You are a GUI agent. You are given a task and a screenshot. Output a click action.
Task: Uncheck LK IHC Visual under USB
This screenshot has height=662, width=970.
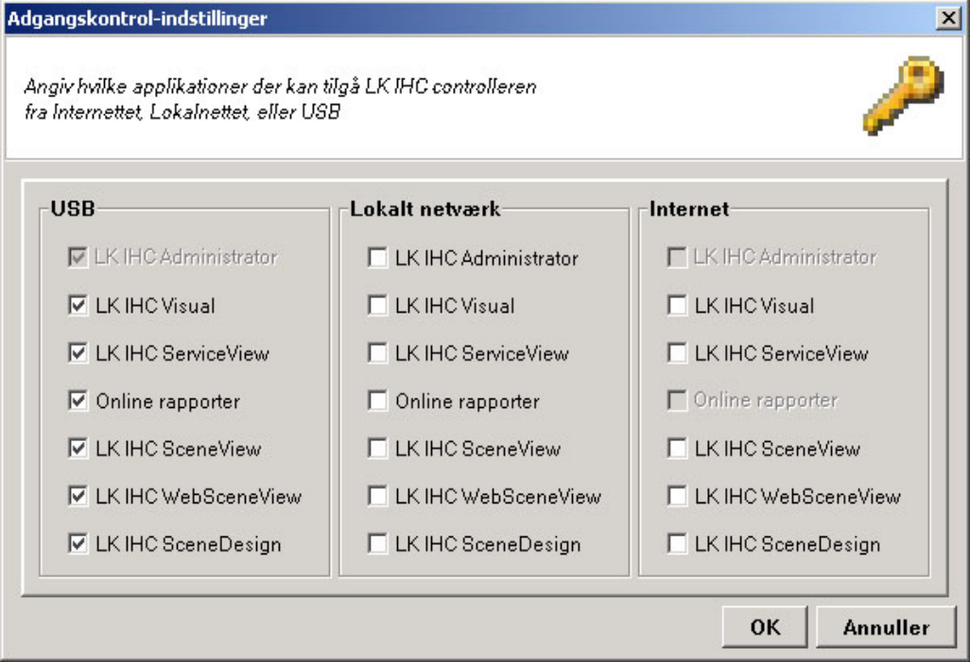point(78,305)
